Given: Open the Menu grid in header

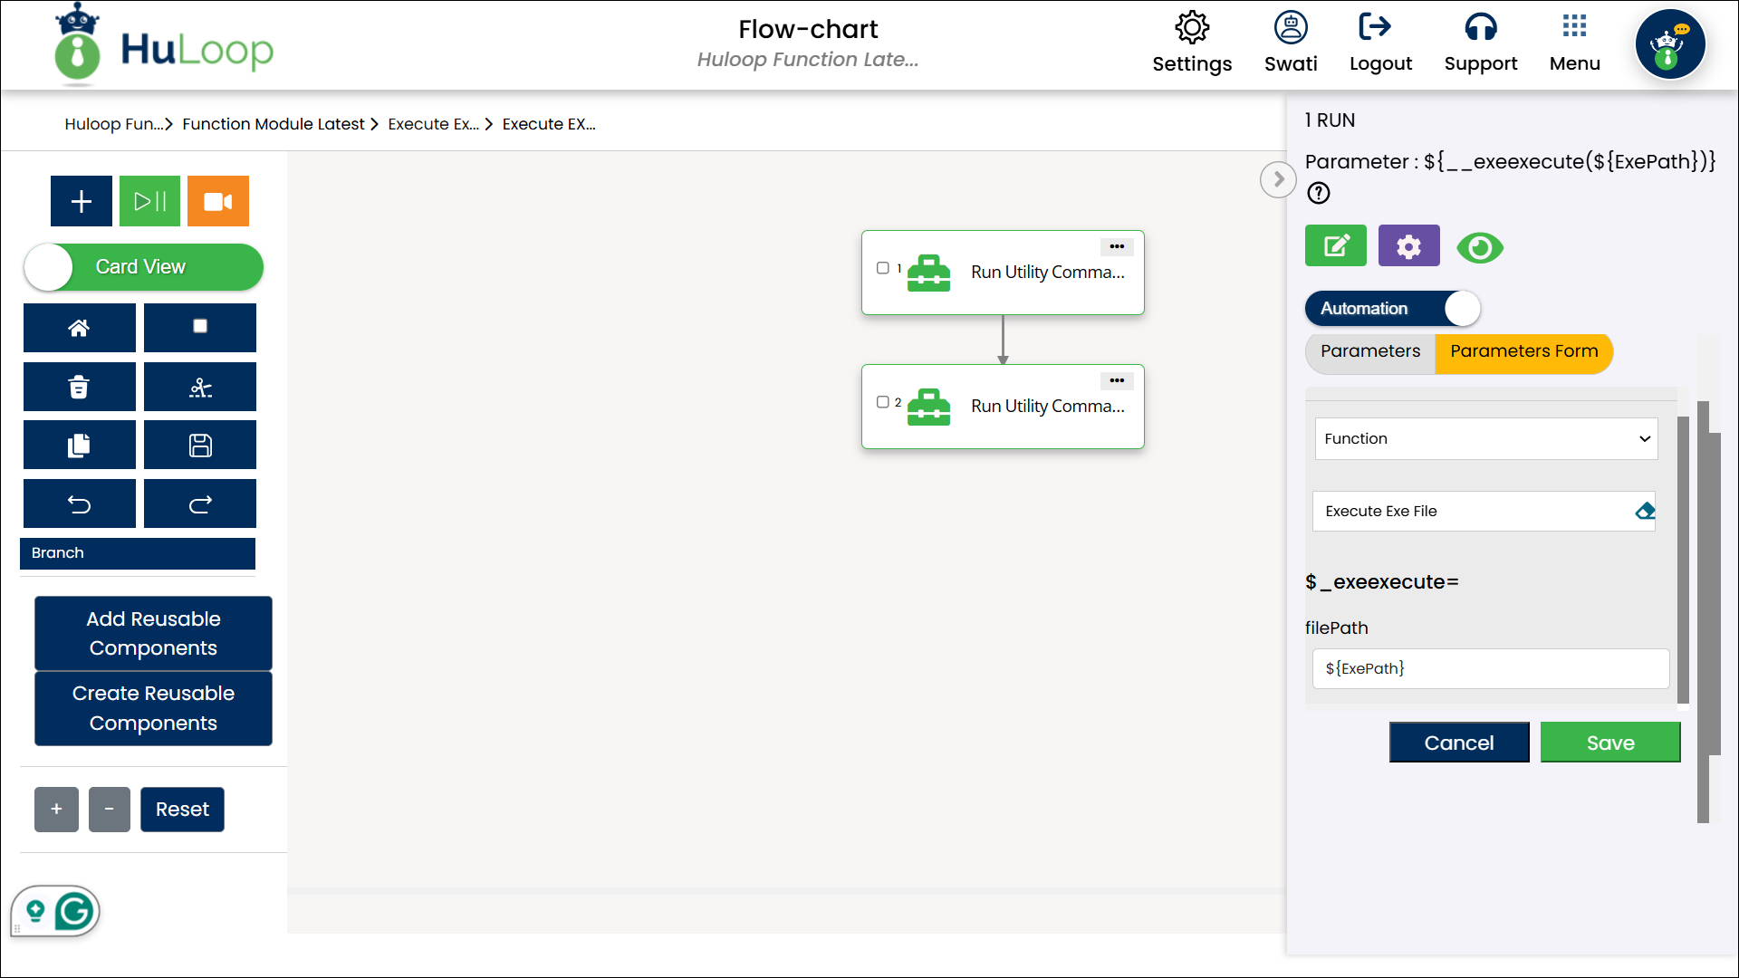Looking at the screenshot, I should [x=1574, y=42].
